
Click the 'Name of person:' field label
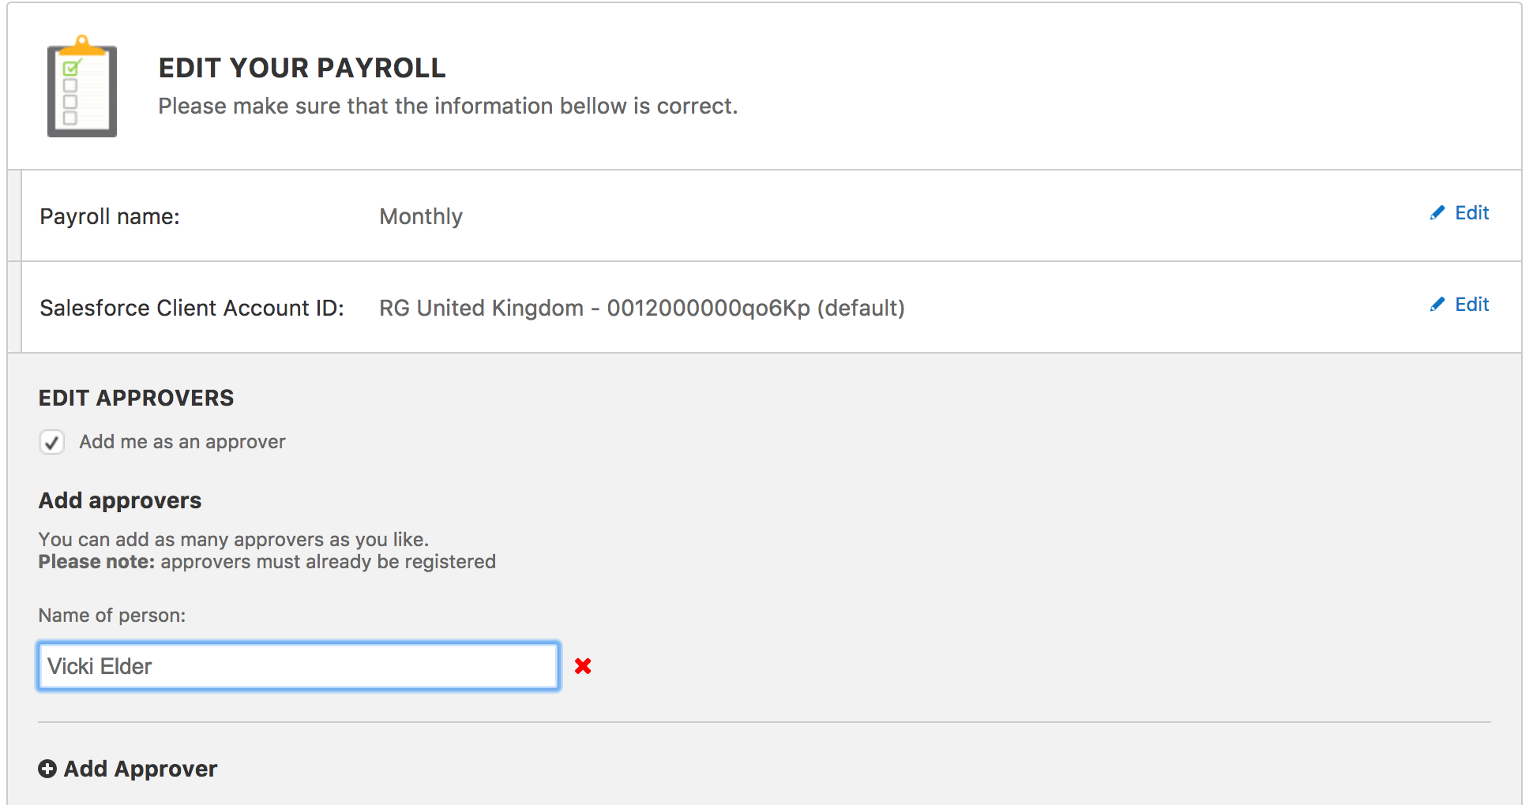[112, 616]
